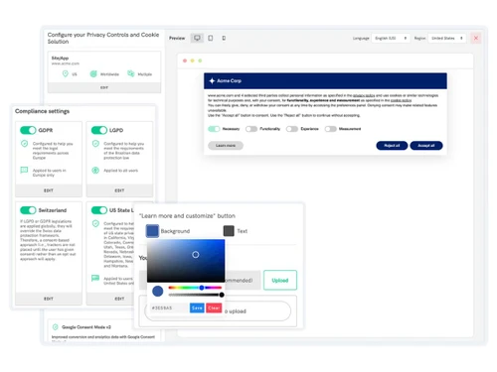The height and width of the screenshot is (372, 497).
Task: Click Accept all button
Action: 426,146
